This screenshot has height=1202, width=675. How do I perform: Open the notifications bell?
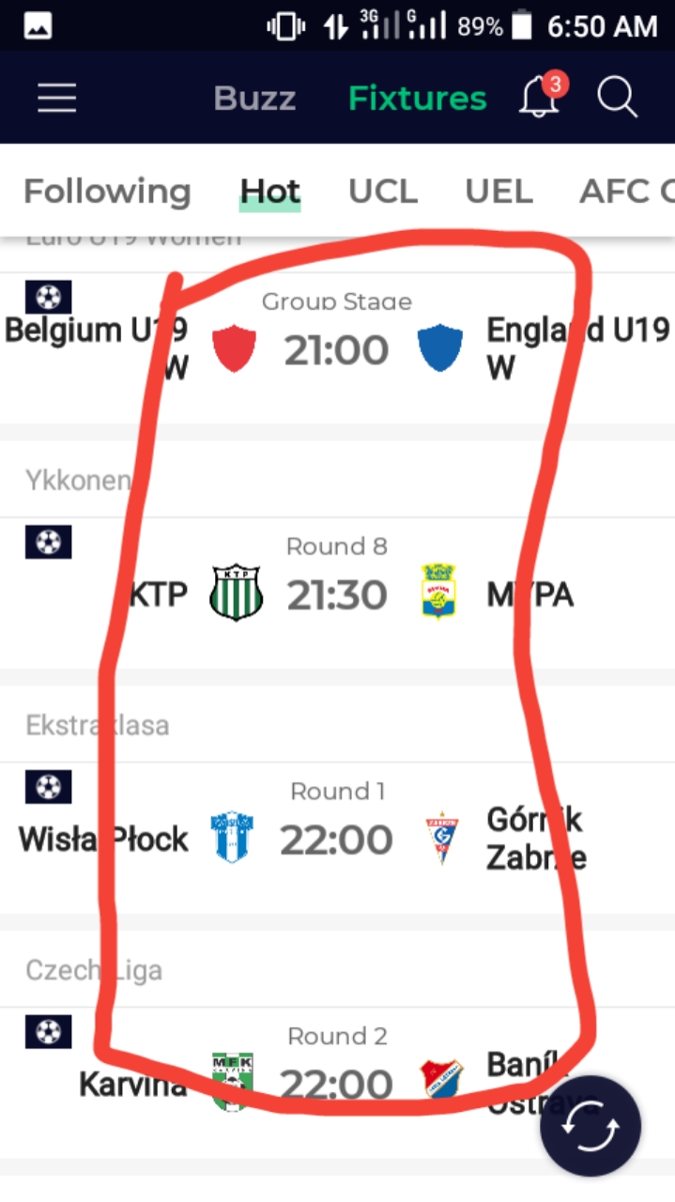(541, 97)
